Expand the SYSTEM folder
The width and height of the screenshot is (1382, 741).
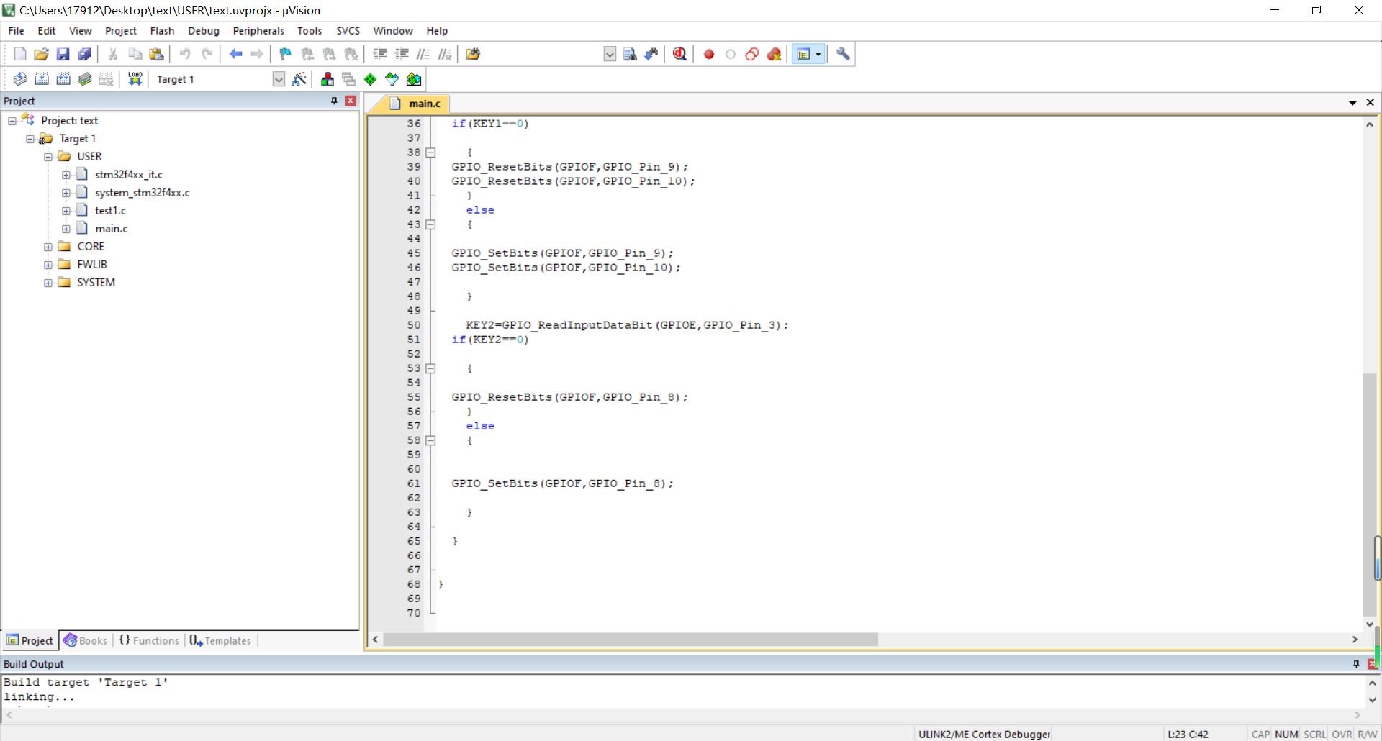point(48,283)
